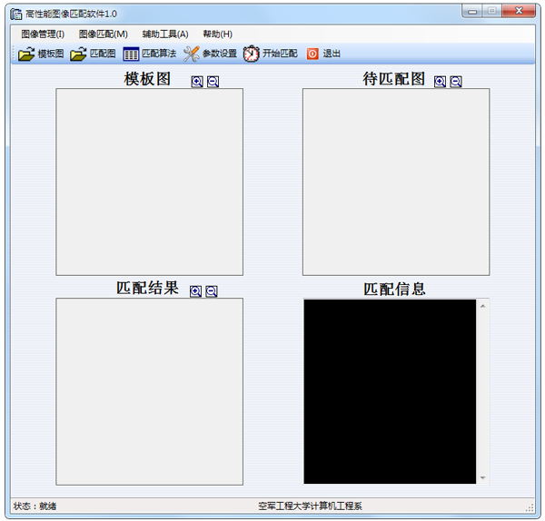Open template image via 模板图 folder icon

(x=26, y=54)
